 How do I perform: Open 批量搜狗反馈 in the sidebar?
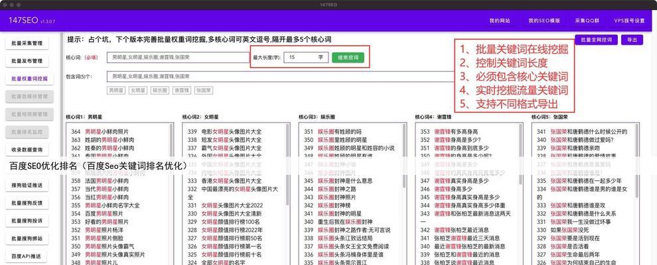[27, 203]
